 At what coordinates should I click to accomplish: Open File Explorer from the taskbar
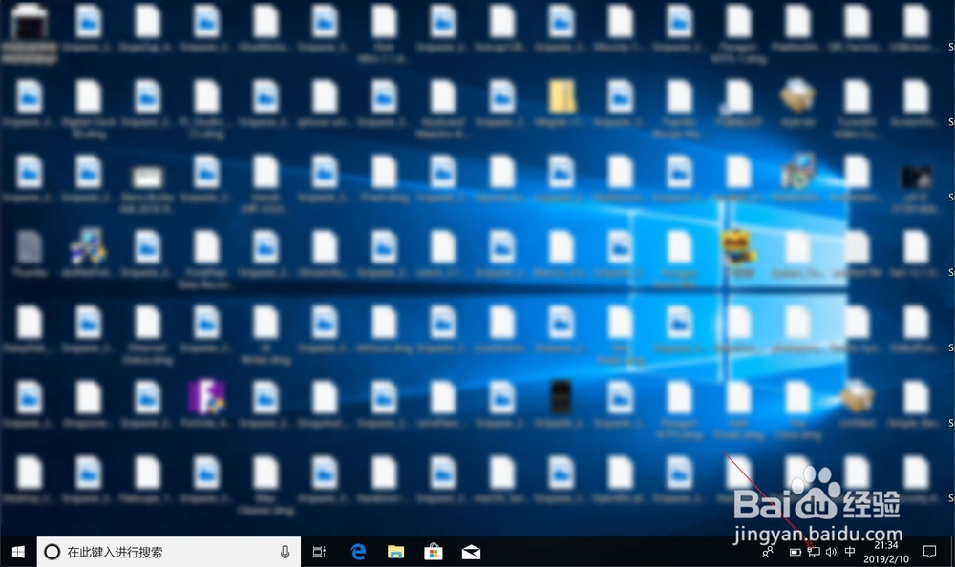tap(396, 552)
